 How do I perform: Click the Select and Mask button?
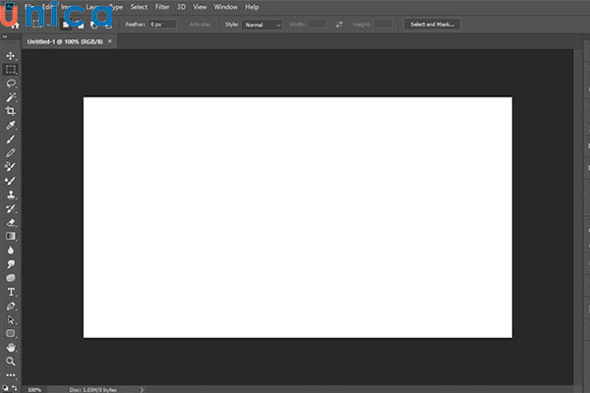click(431, 24)
